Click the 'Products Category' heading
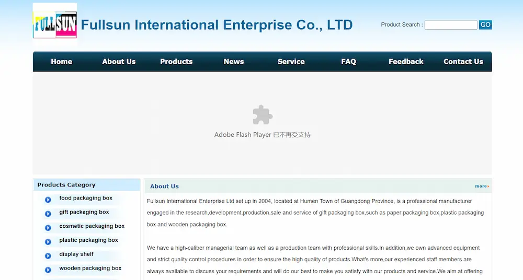Screen dimensions: 523x280 click(66, 185)
